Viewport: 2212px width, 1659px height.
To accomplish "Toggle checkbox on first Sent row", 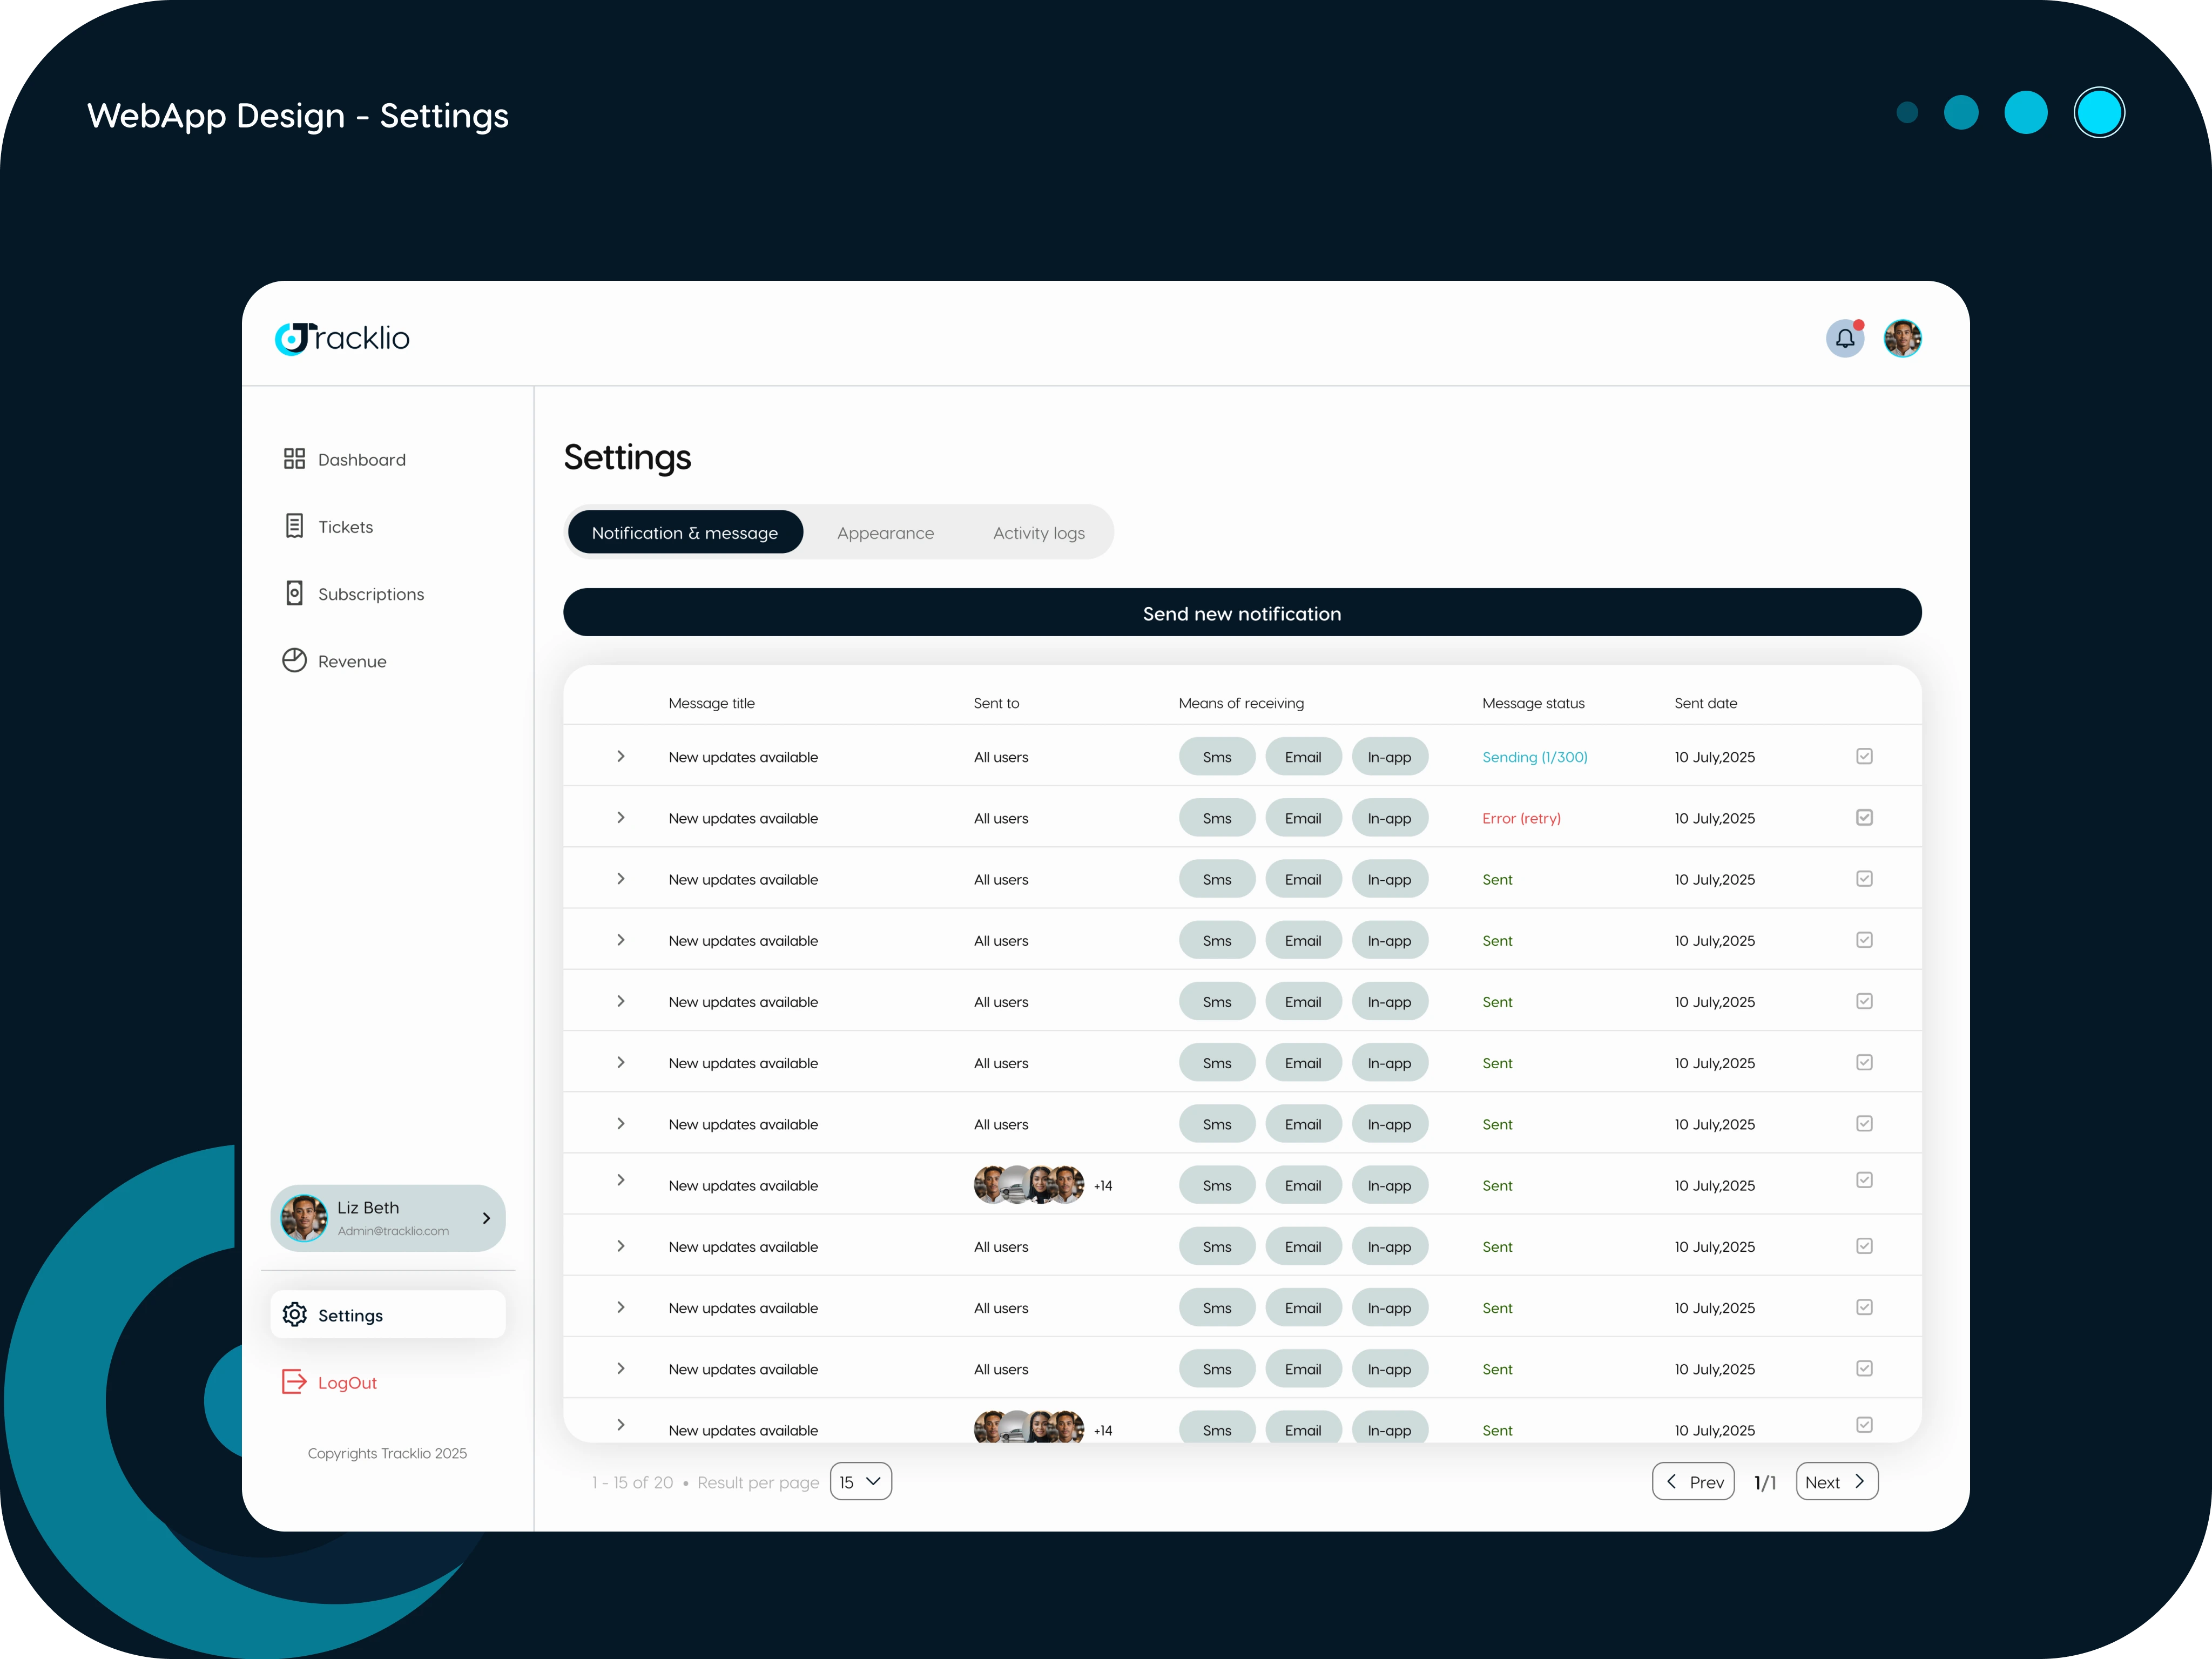I will (1864, 878).
